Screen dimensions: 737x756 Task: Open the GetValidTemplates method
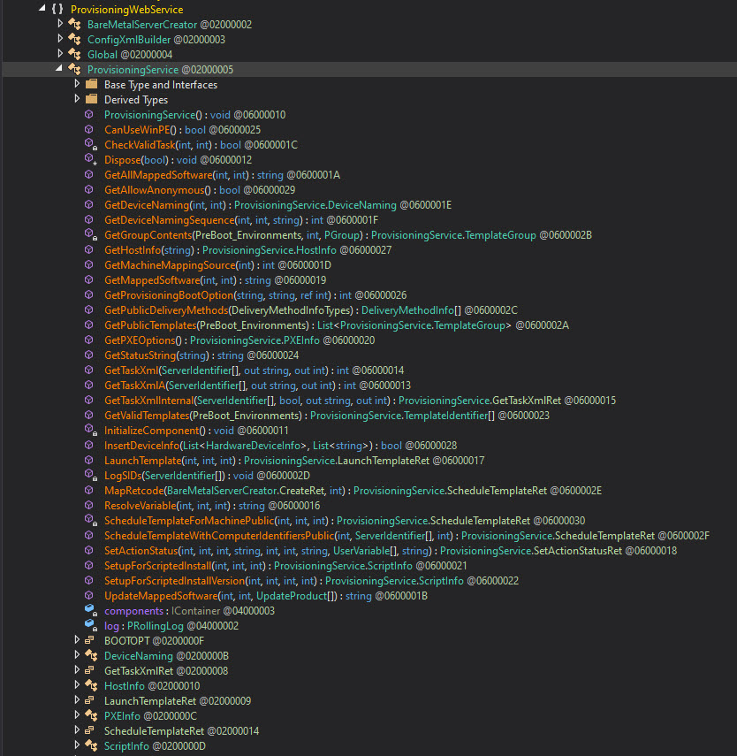[x=327, y=415]
